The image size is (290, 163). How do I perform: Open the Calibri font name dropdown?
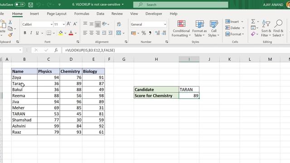[x=51, y=24]
